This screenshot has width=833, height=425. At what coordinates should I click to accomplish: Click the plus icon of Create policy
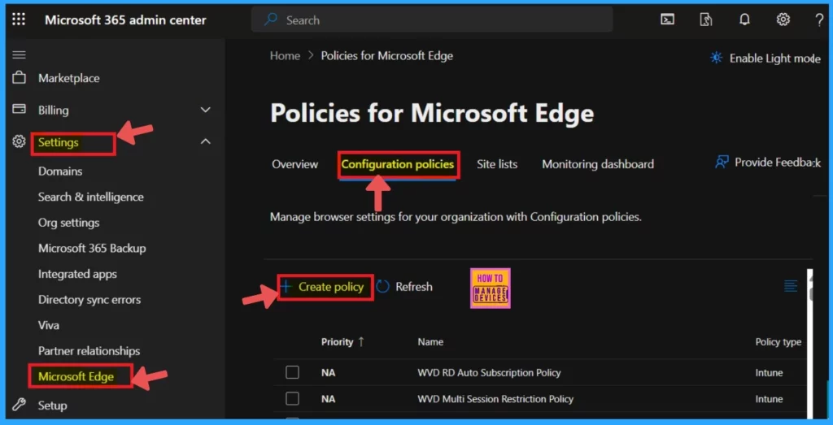coord(286,287)
